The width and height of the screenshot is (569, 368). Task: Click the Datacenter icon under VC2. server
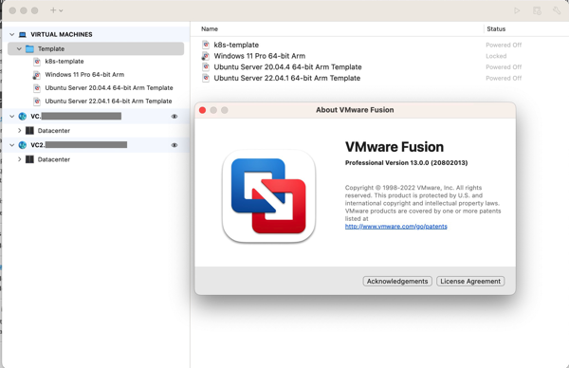coord(29,159)
